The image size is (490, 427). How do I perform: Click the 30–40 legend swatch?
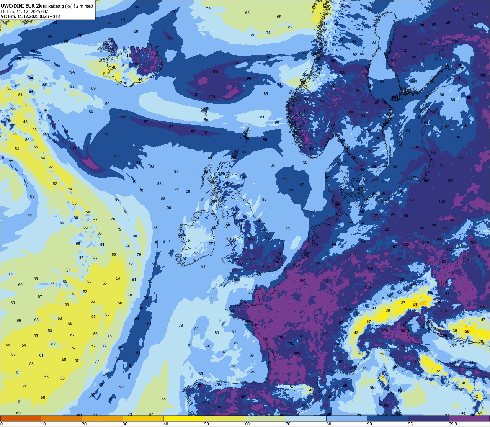(x=143, y=418)
